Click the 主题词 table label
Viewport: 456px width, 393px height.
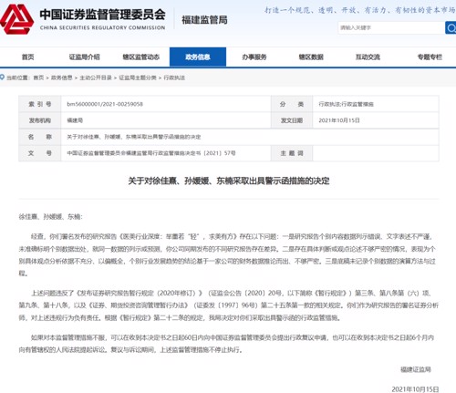(292, 153)
